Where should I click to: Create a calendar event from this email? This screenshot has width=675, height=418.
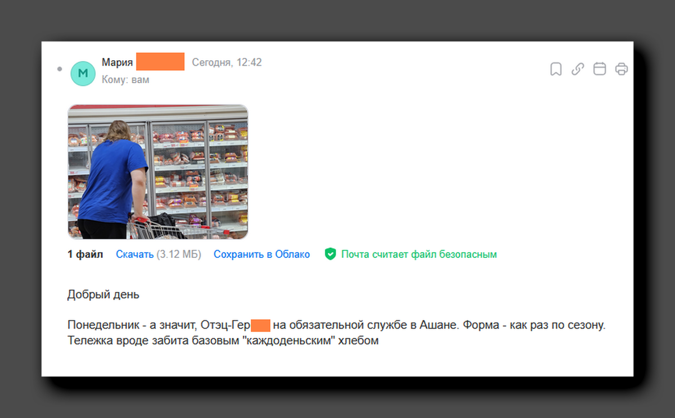[599, 69]
